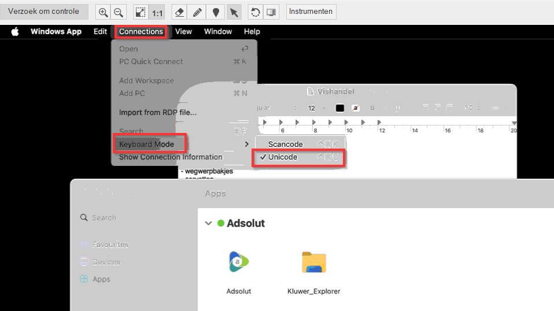Open the Kluwer_Explorer folder icon
554x311 pixels.
pos(314,263)
